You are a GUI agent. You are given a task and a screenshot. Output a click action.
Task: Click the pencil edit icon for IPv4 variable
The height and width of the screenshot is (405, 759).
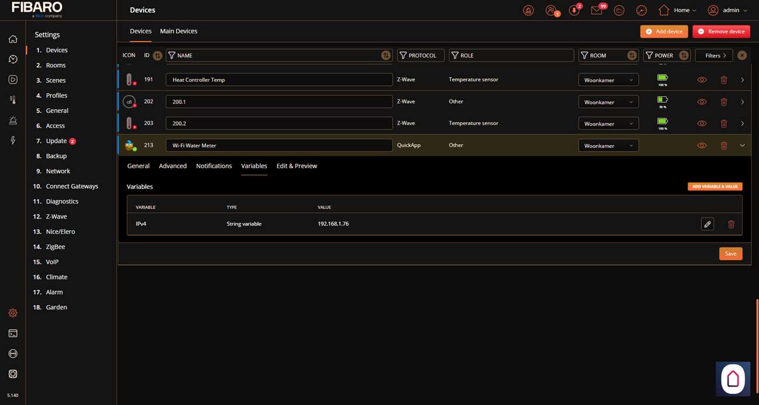click(707, 224)
